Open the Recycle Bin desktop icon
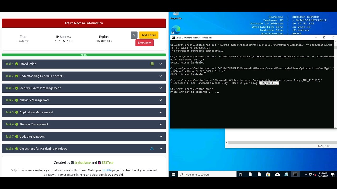Viewport: 337px width, 189px height. pos(176,15)
